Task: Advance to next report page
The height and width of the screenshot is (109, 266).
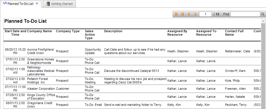Action: (x=195, y=14)
